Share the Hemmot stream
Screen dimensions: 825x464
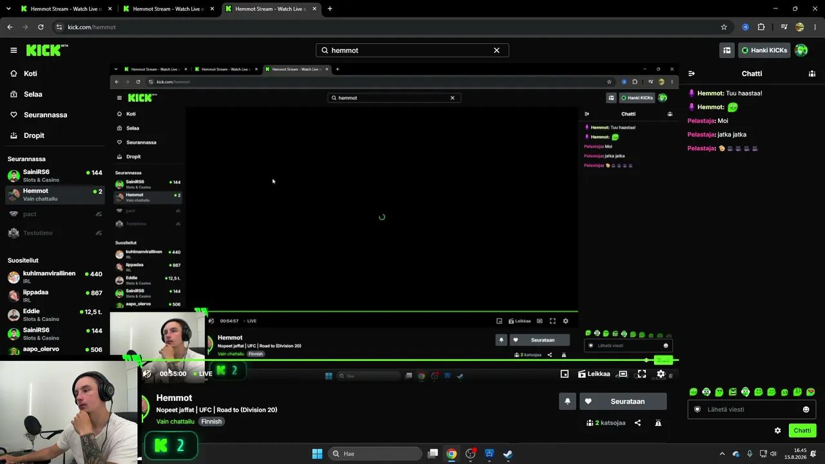coord(637,423)
